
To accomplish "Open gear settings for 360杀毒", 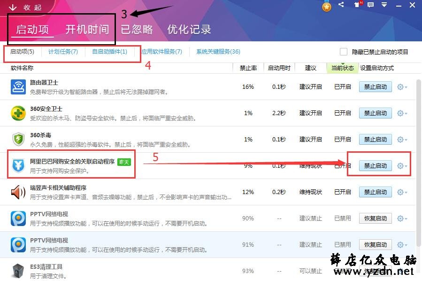I will (x=402, y=140).
